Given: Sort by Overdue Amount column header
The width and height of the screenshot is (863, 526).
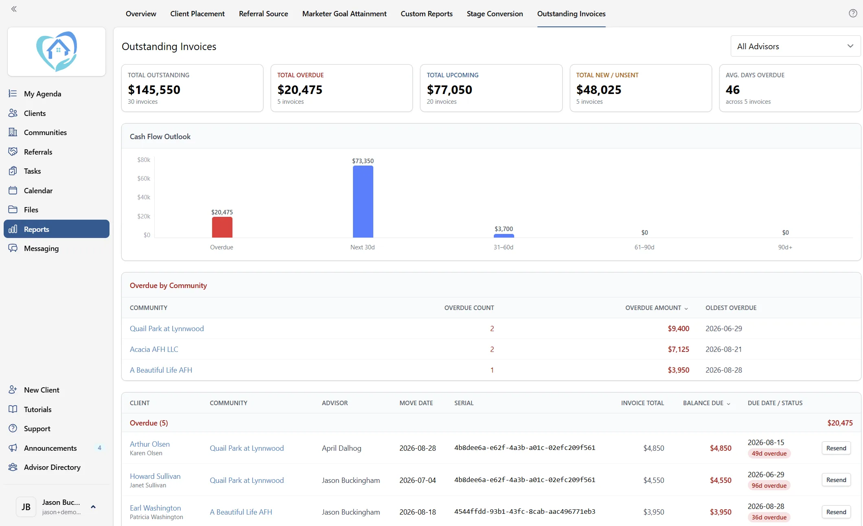Looking at the screenshot, I should tap(656, 308).
